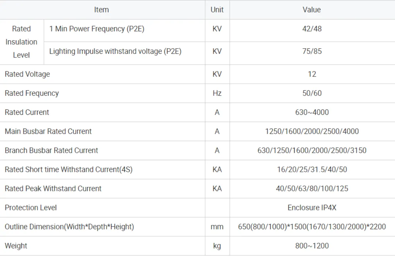Click the Unit column header

click(217, 10)
